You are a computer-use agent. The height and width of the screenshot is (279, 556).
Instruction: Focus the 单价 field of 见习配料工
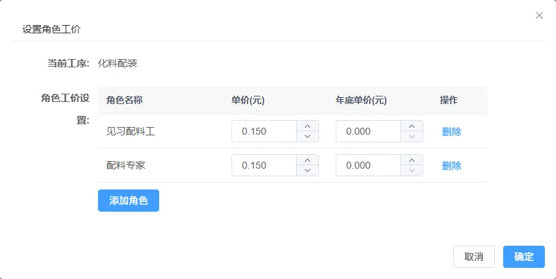264,131
